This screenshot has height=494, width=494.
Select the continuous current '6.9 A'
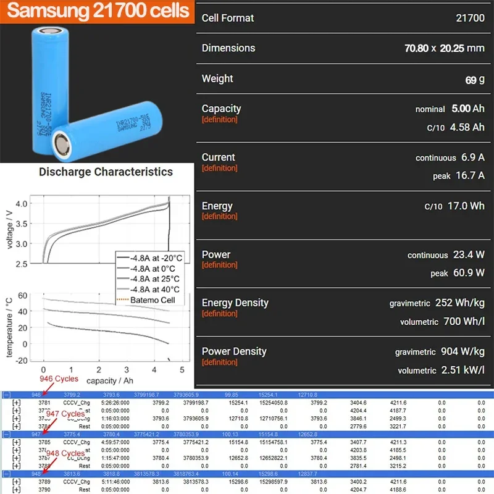[473, 157]
